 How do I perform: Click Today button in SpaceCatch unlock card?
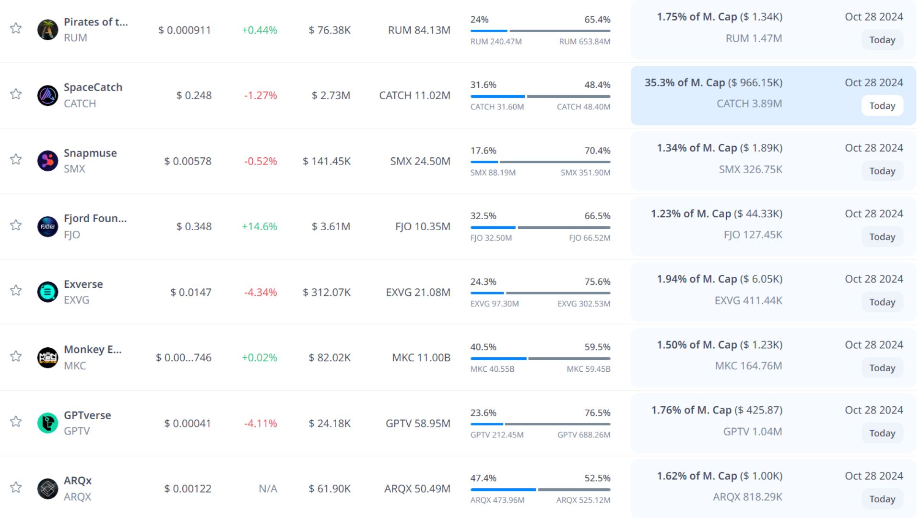point(882,106)
